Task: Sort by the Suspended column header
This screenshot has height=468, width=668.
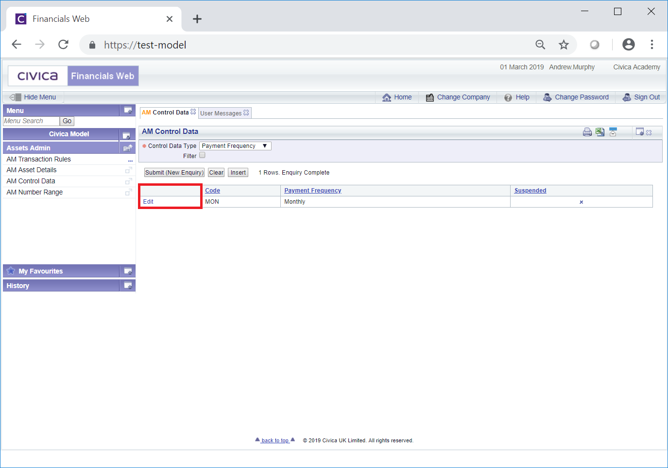Action: [x=531, y=191]
